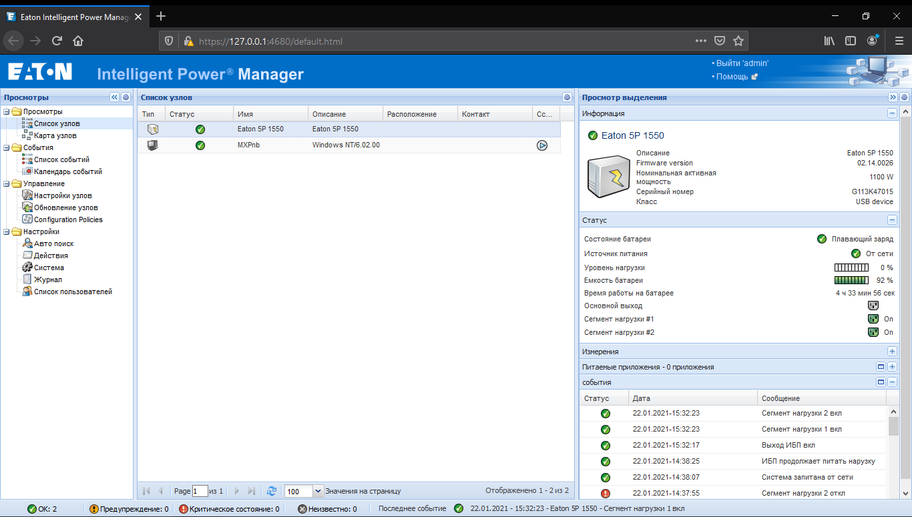The image size is (912, 517).
Task: Click the page number input field
Action: click(200, 491)
